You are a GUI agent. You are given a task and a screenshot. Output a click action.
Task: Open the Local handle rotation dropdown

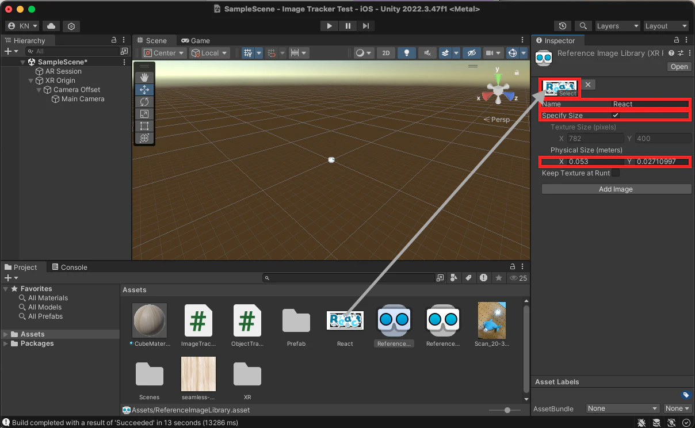pos(209,53)
